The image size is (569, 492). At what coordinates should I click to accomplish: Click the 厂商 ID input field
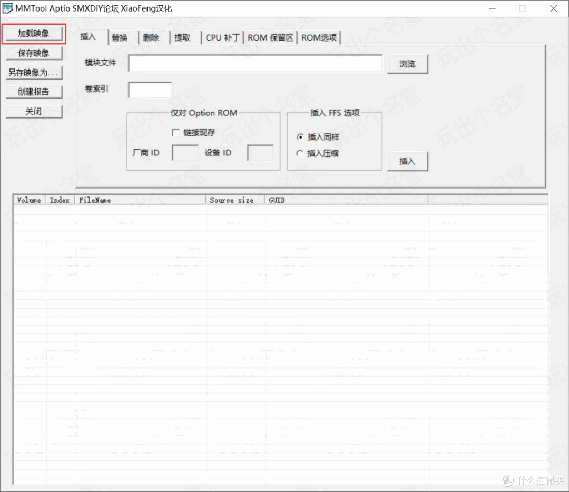click(x=185, y=153)
